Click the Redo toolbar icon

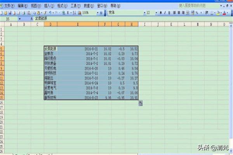(x=56, y=13)
